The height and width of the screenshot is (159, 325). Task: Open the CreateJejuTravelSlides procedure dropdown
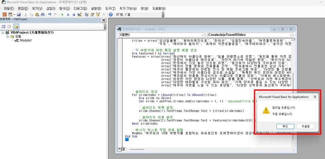pyautogui.click(x=250, y=35)
